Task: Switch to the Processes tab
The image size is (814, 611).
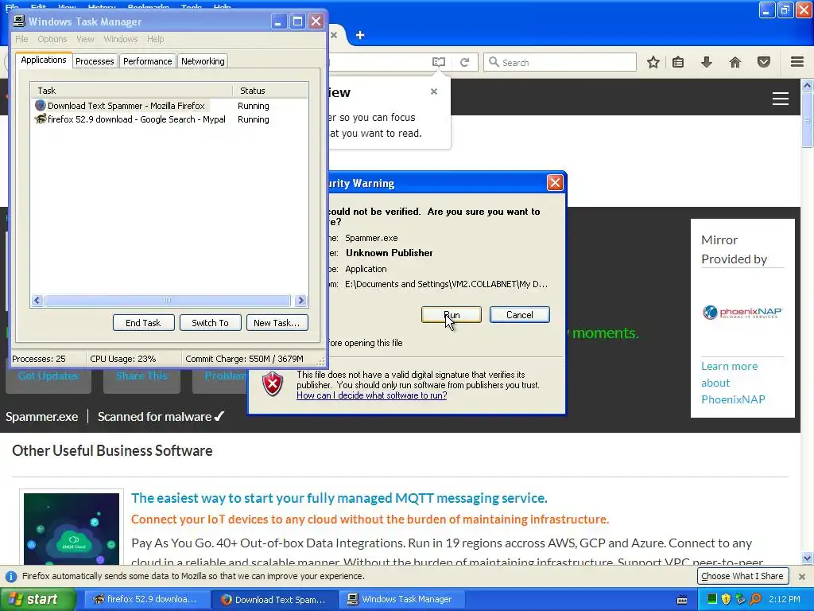Action: click(x=95, y=61)
